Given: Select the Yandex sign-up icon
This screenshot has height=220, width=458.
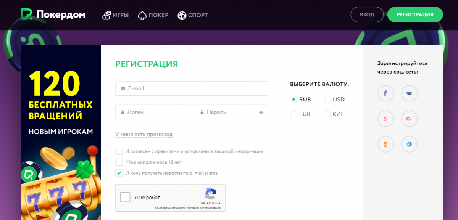Looking at the screenshot, I should point(385,119).
